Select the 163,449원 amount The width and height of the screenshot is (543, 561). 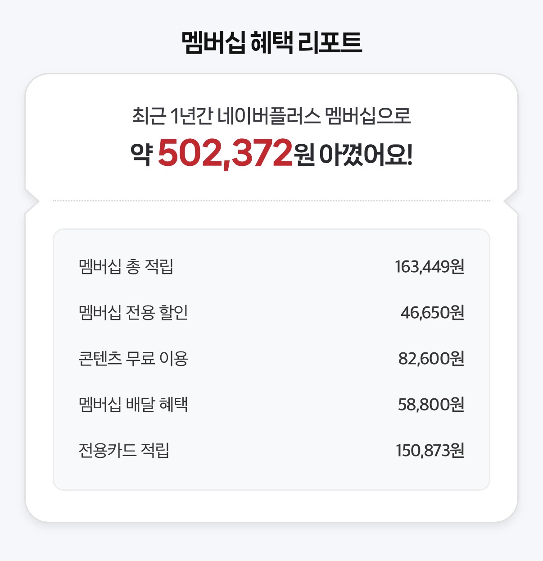(430, 267)
